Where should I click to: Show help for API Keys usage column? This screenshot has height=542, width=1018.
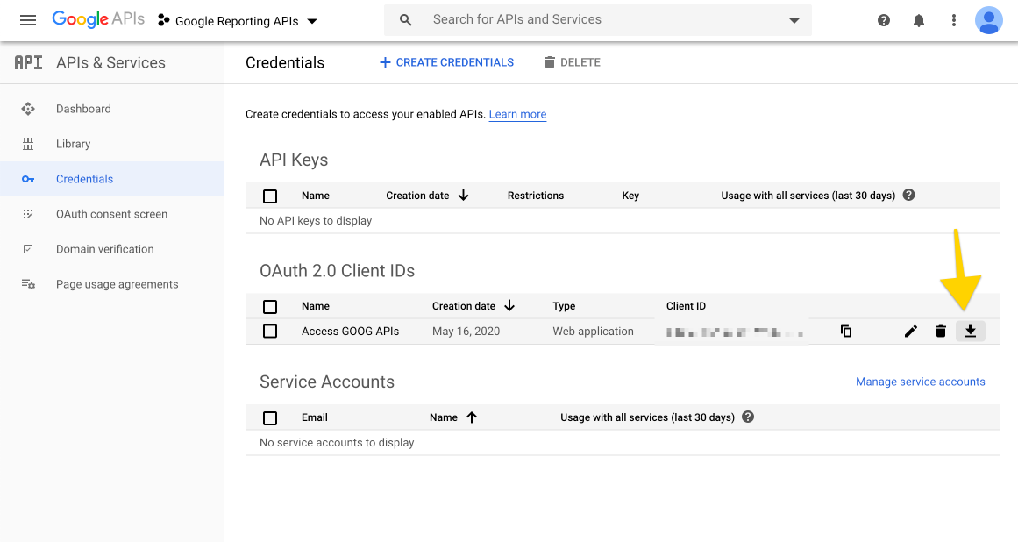click(909, 195)
